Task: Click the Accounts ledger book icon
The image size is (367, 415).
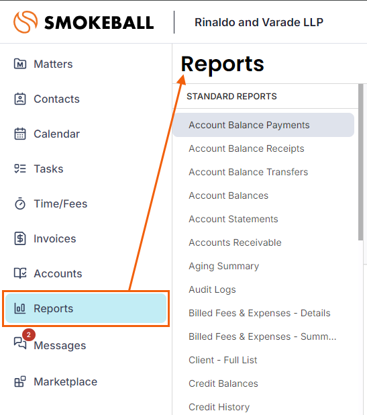Action: click(x=20, y=273)
